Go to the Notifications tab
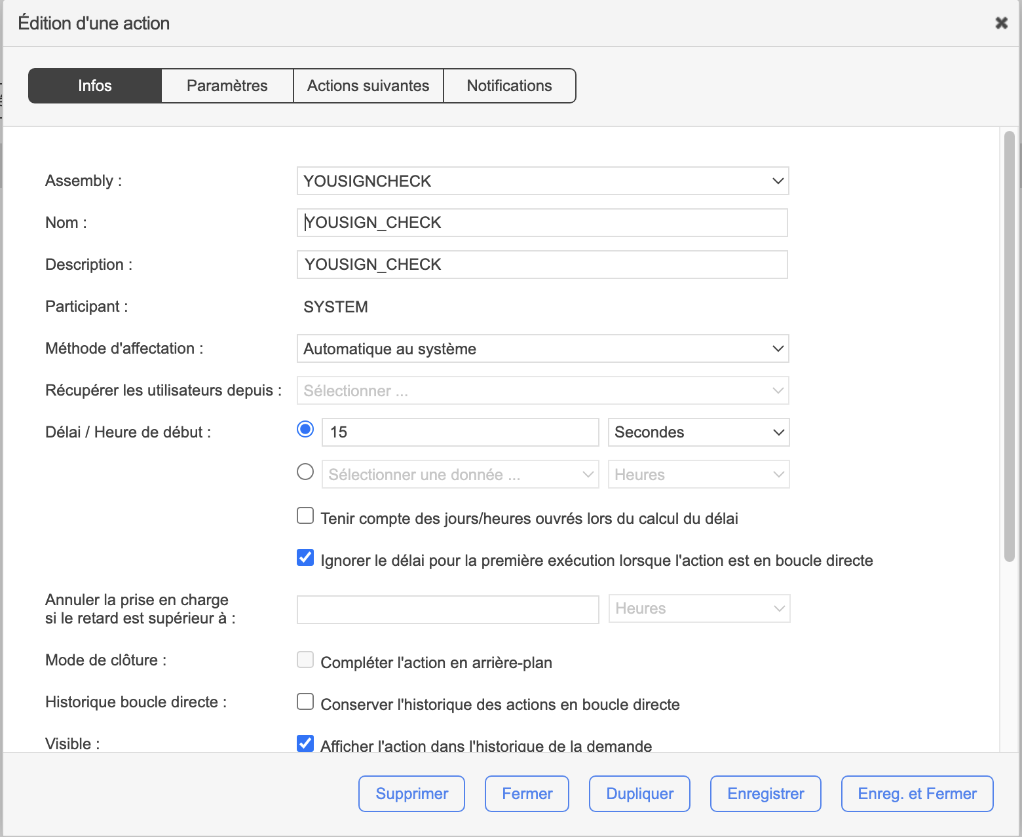The height and width of the screenshot is (837, 1022). coord(509,86)
